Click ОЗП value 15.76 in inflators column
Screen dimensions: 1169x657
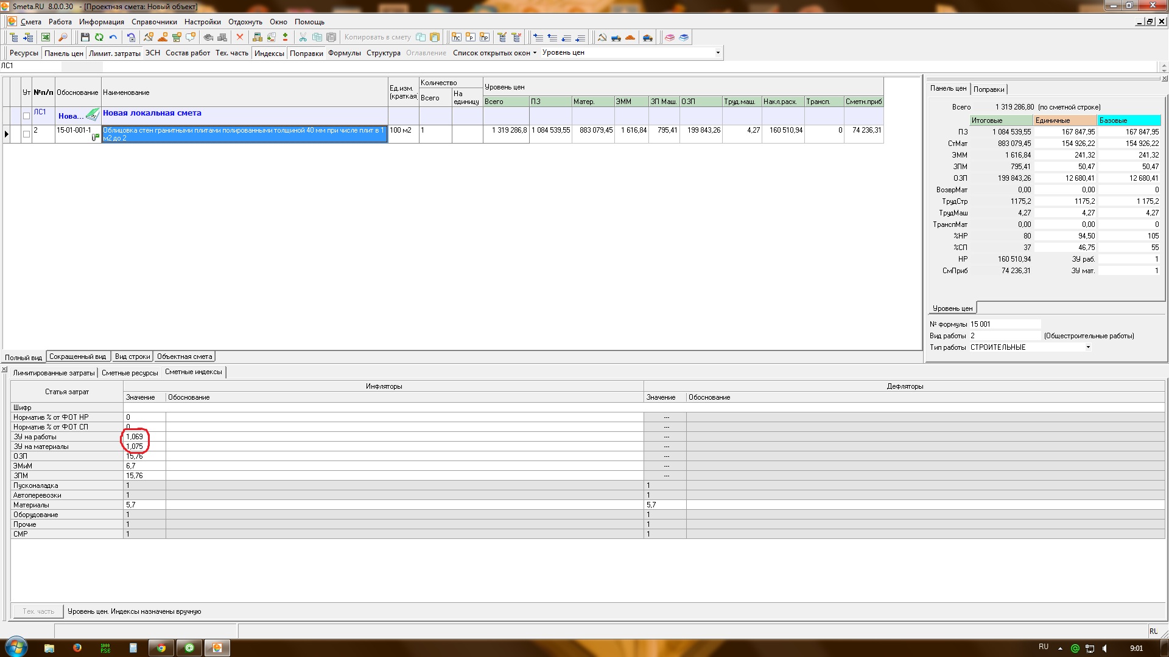click(134, 456)
